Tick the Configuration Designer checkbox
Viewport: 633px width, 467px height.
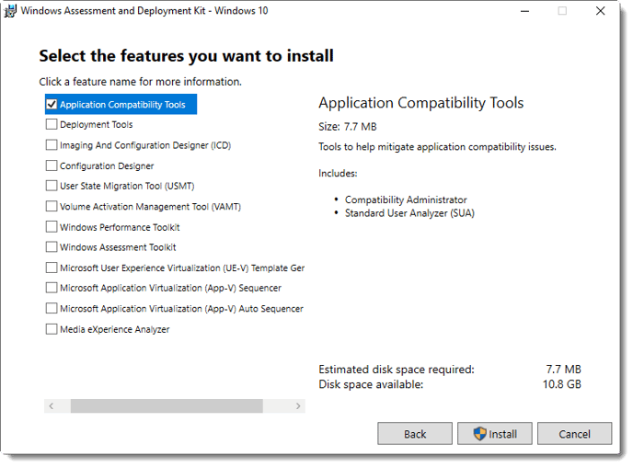coord(52,165)
